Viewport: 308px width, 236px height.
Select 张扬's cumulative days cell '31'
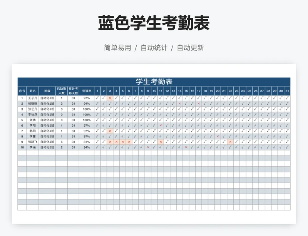tap(73, 120)
